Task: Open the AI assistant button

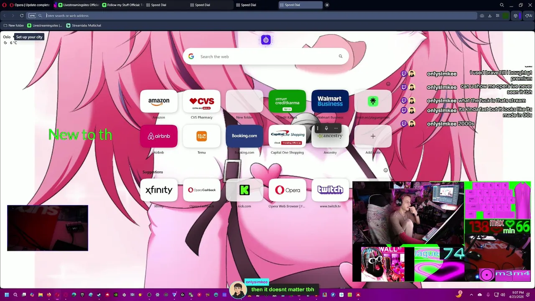Action: click(x=528, y=15)
